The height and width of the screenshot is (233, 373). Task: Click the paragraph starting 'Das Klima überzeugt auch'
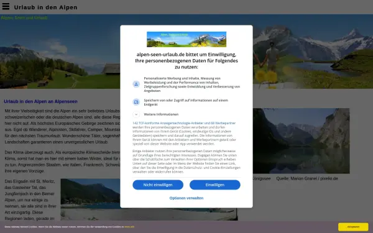click(62, 162)
